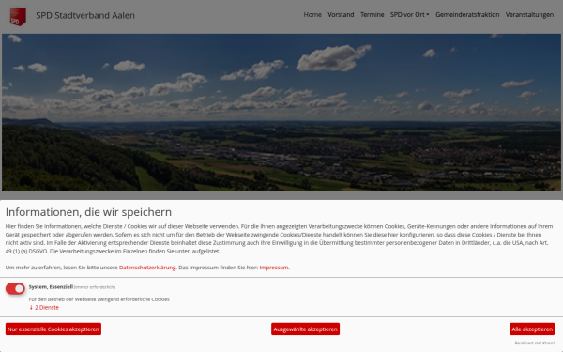Open the Realisiert mit Klaro! link
This screenshot has height=352, width=563.
[534, 343]
